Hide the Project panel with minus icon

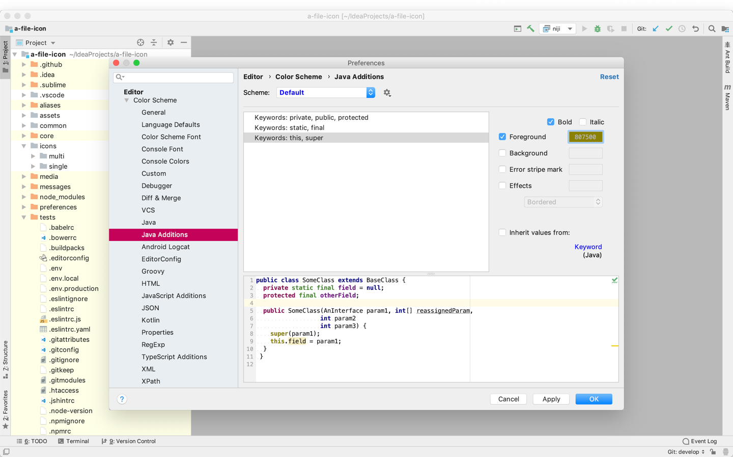(x=184, y=43)
